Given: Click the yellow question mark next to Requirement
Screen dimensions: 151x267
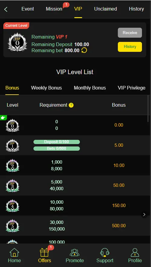Looking at the screenshot, I should 71,105.
